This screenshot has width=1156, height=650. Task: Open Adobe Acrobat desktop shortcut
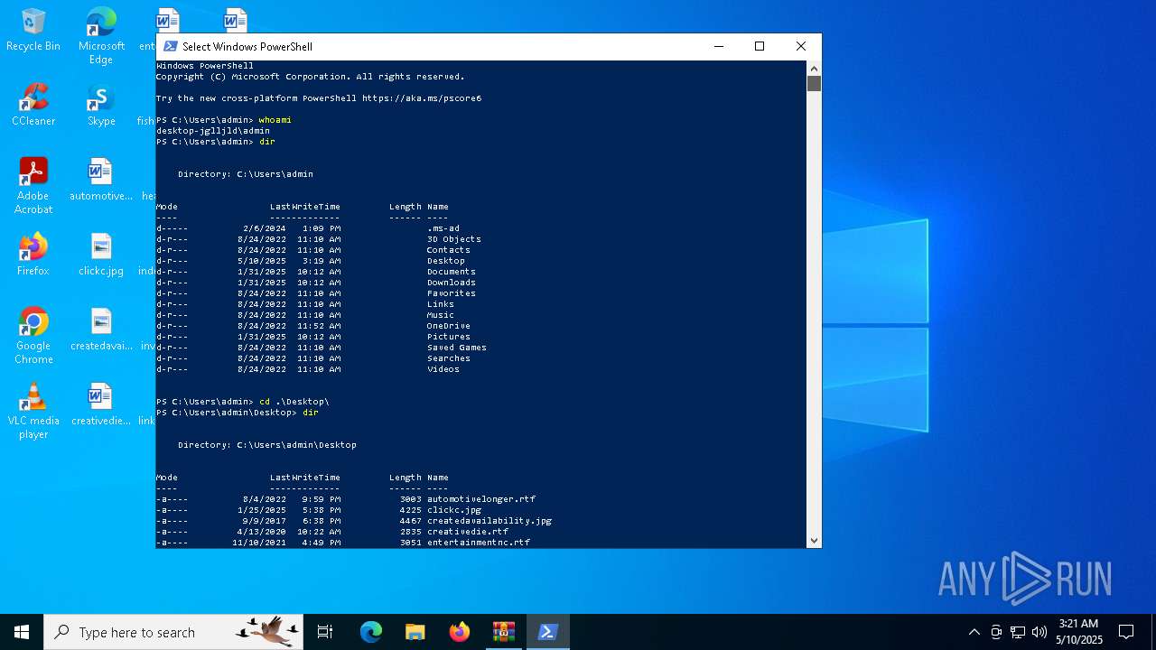click(x=33, y=186)
